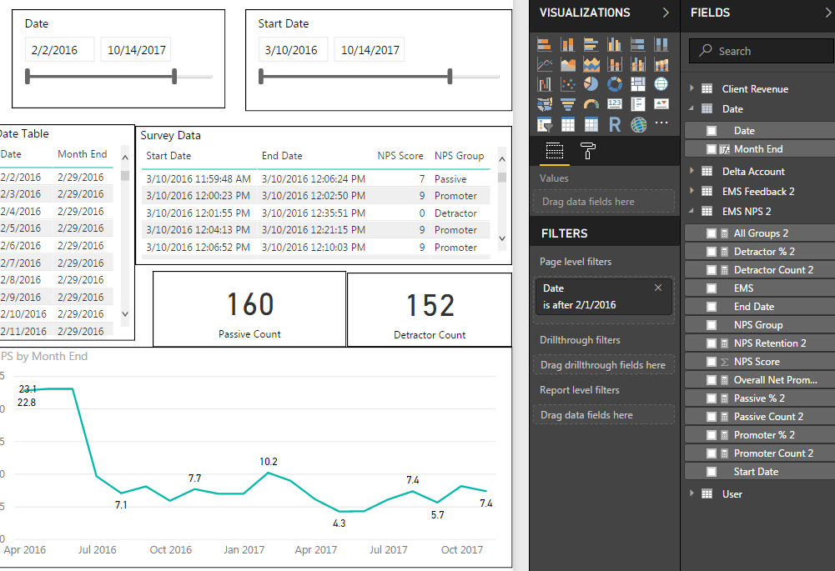Sort Survey Data by NPS Group header
Viewport: 835px width, 571px height.
[x=459, y=156]
